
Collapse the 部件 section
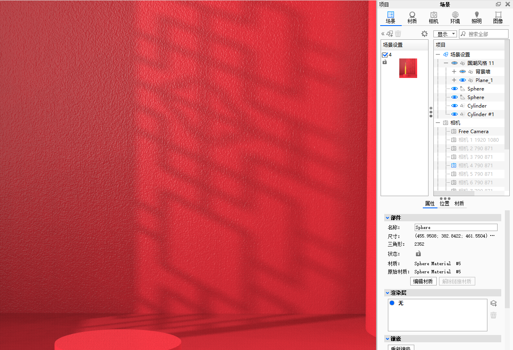click(x=387, y=218)
